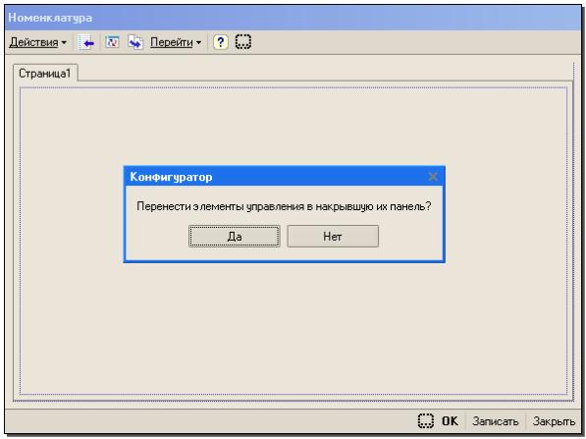Switch to the Страница1 tab
Image resolution: width=586 pixels, height=439 pixels.
pos(45,73)
